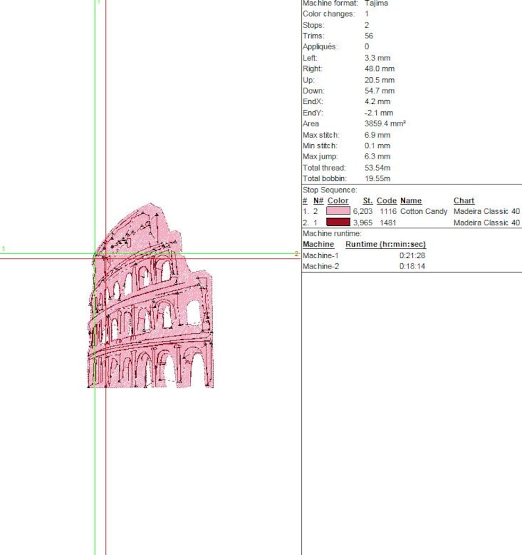This screenshot has height=555, width=522.
Task: Select stitch count 3,965
Action: pyautogui.click(x=363, y=223)
